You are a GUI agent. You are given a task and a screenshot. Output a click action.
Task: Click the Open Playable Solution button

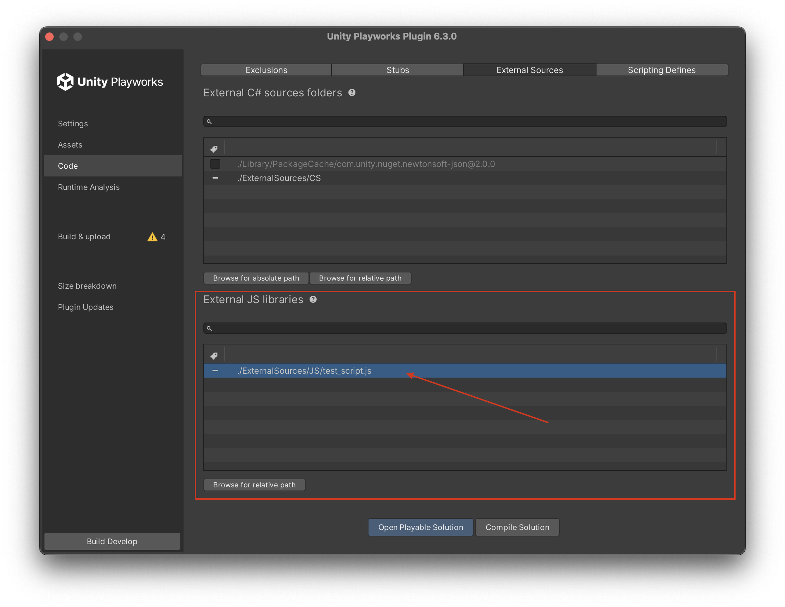[x=420, y=527]
